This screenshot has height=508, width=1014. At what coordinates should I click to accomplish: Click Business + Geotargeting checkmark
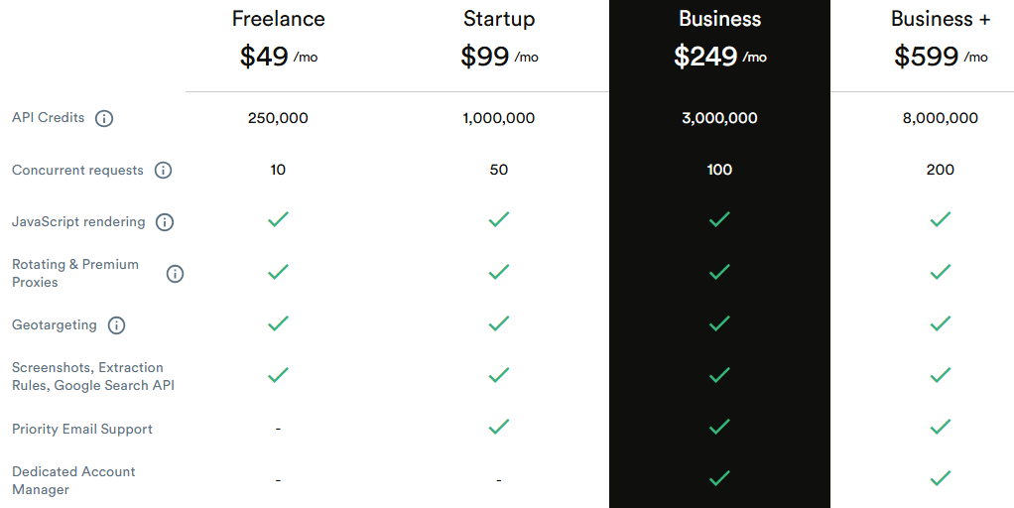[940, 322]
